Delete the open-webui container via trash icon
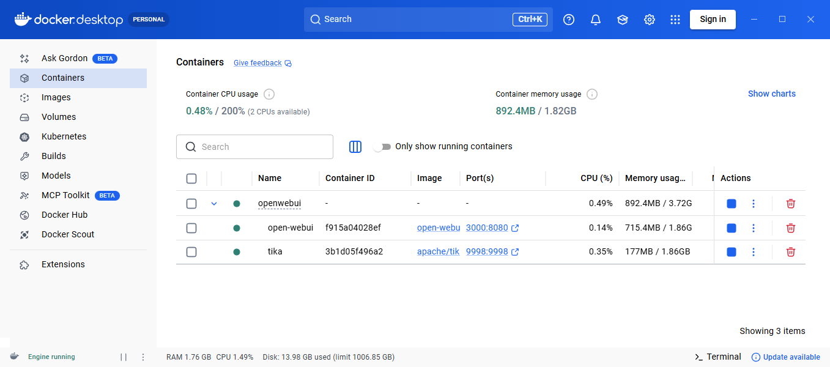Viewport: 830px width, 367px height. [790, 228]
